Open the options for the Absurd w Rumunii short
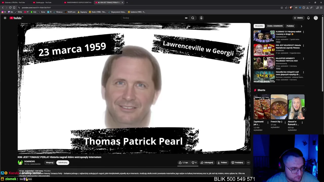 tap(302, 123)
